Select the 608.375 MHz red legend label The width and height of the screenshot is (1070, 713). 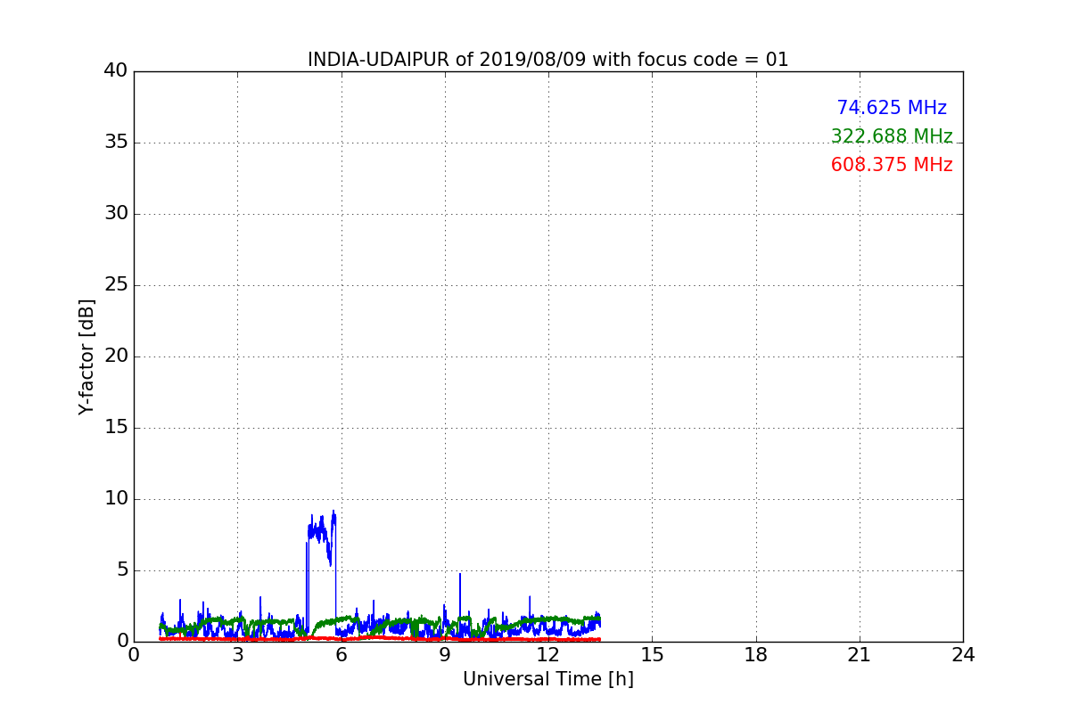pyautogui.click(x=891, y=165)
